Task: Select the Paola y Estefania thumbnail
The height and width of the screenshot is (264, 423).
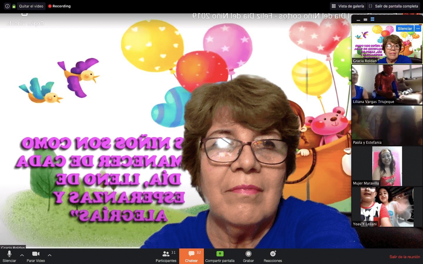Action: (387, 125)
